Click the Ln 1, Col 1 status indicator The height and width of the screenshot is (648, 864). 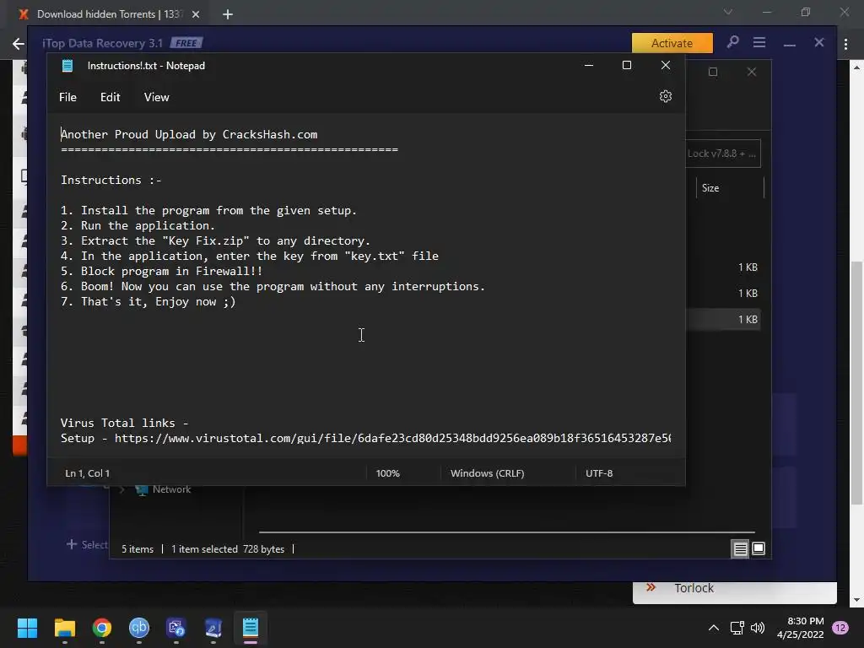tap(87, 473)
